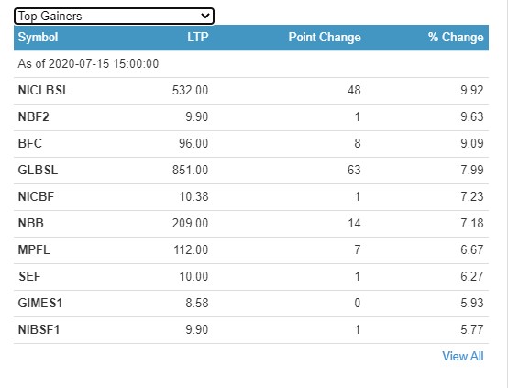Click LTP value 112.00
The height and width of the screenshot is (388, 508).
[x=191, y=249]
